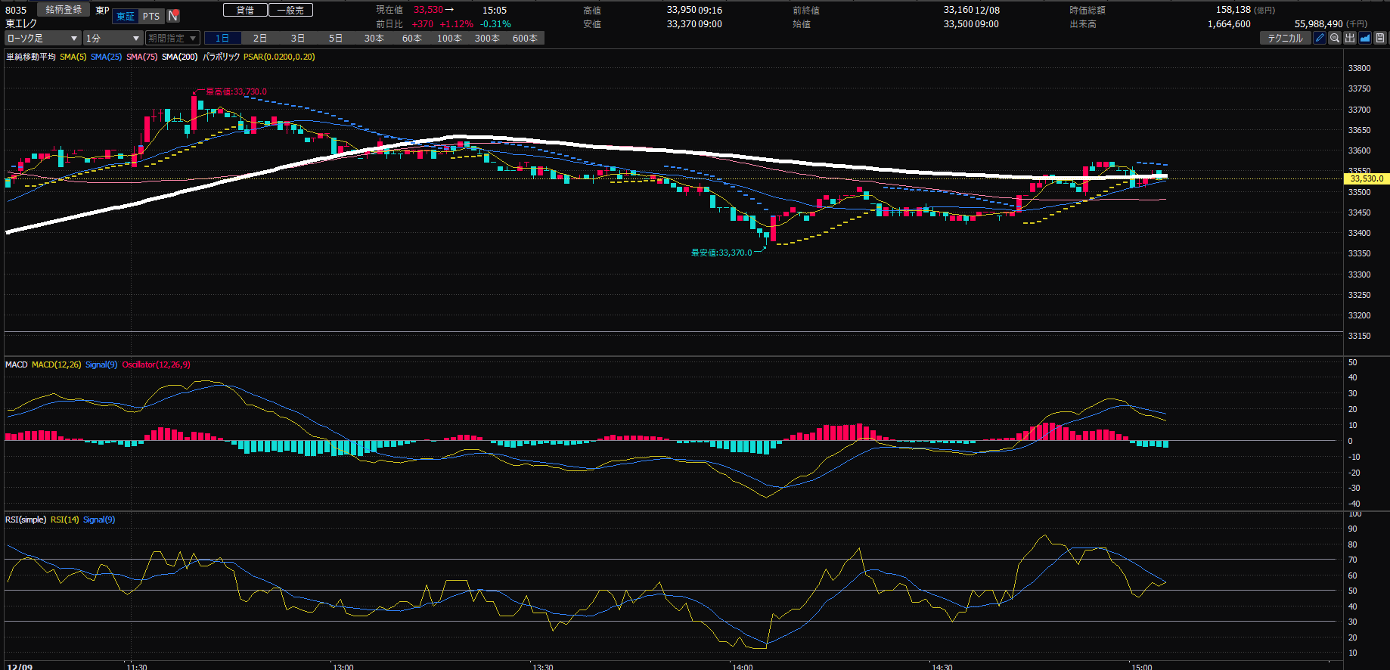
Task: Click the 33,530.0 current price marker
Action: pos(1366,178)
